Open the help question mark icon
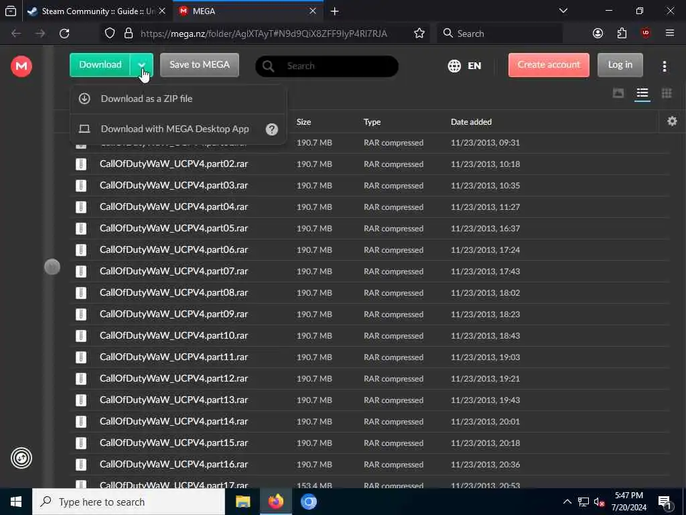The width and height of the screenshot is (686, 515). pyautogui.click(x=272, y=129)
